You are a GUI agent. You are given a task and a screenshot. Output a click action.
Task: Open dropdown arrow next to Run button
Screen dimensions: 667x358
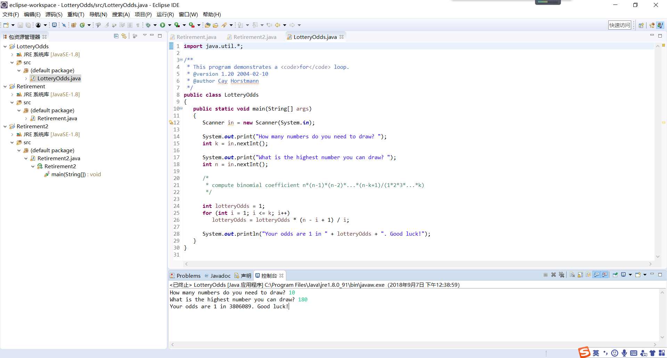tap(170, 25)
